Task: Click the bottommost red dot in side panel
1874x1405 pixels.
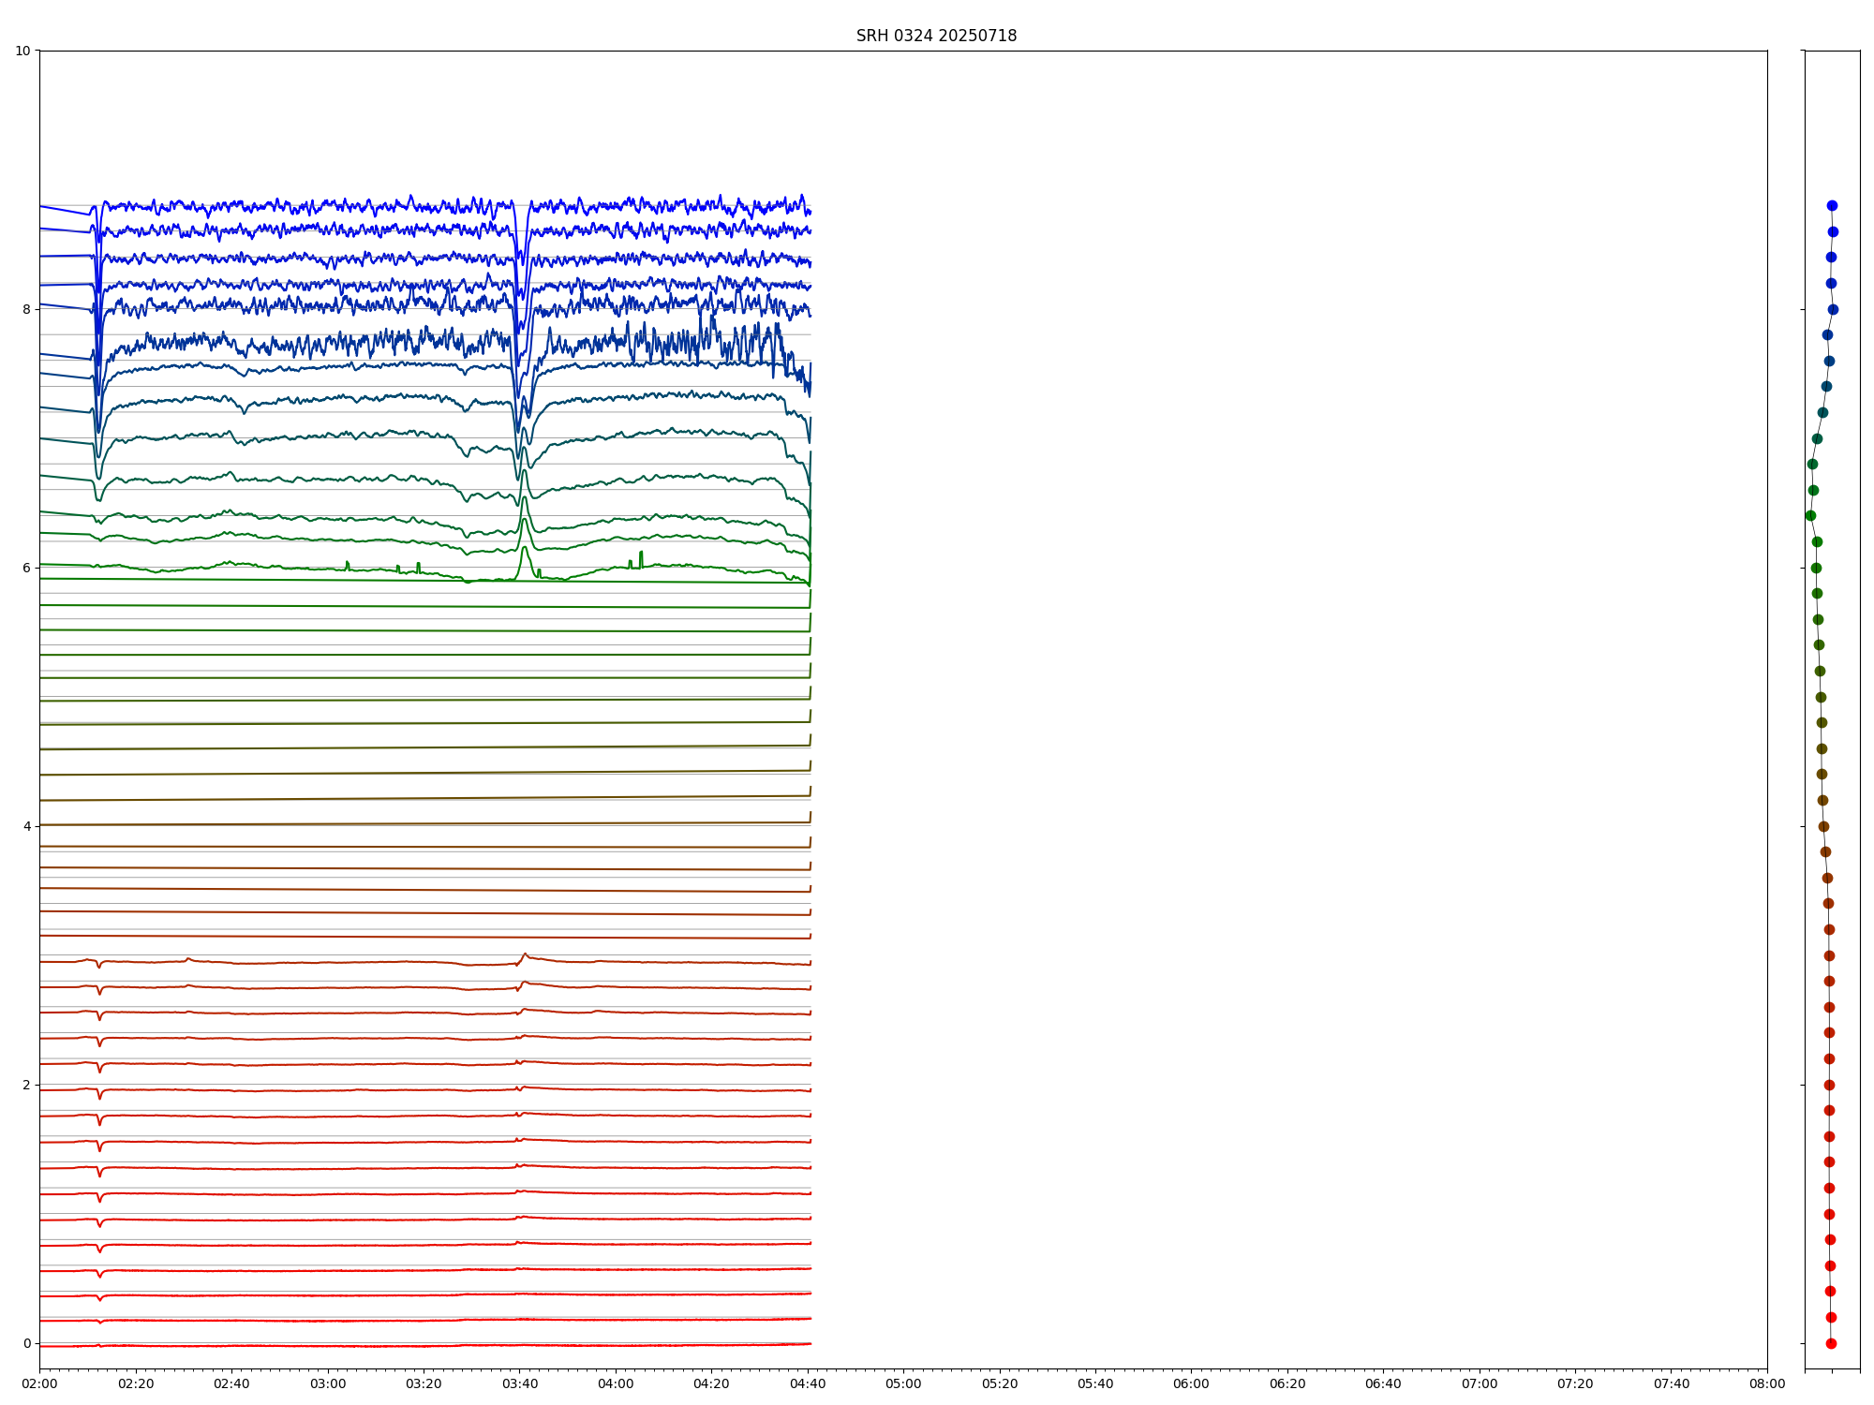Action: (x=1831, y=1343)
